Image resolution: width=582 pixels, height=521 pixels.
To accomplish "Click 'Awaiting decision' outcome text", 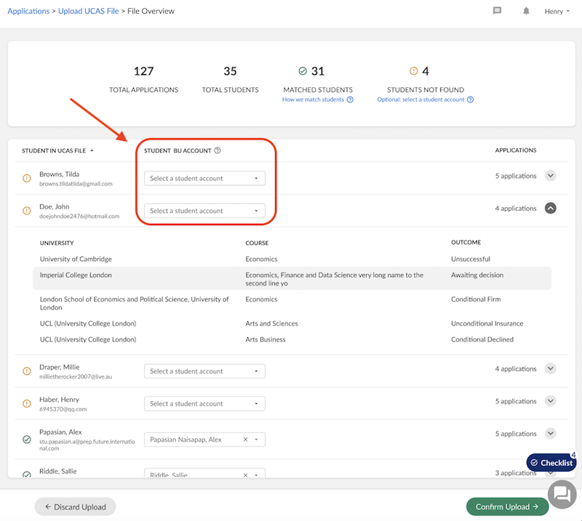I will point(477,275).
